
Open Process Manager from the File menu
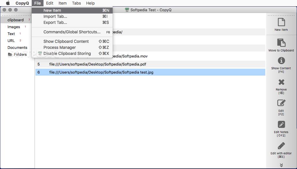coord(72,47)
